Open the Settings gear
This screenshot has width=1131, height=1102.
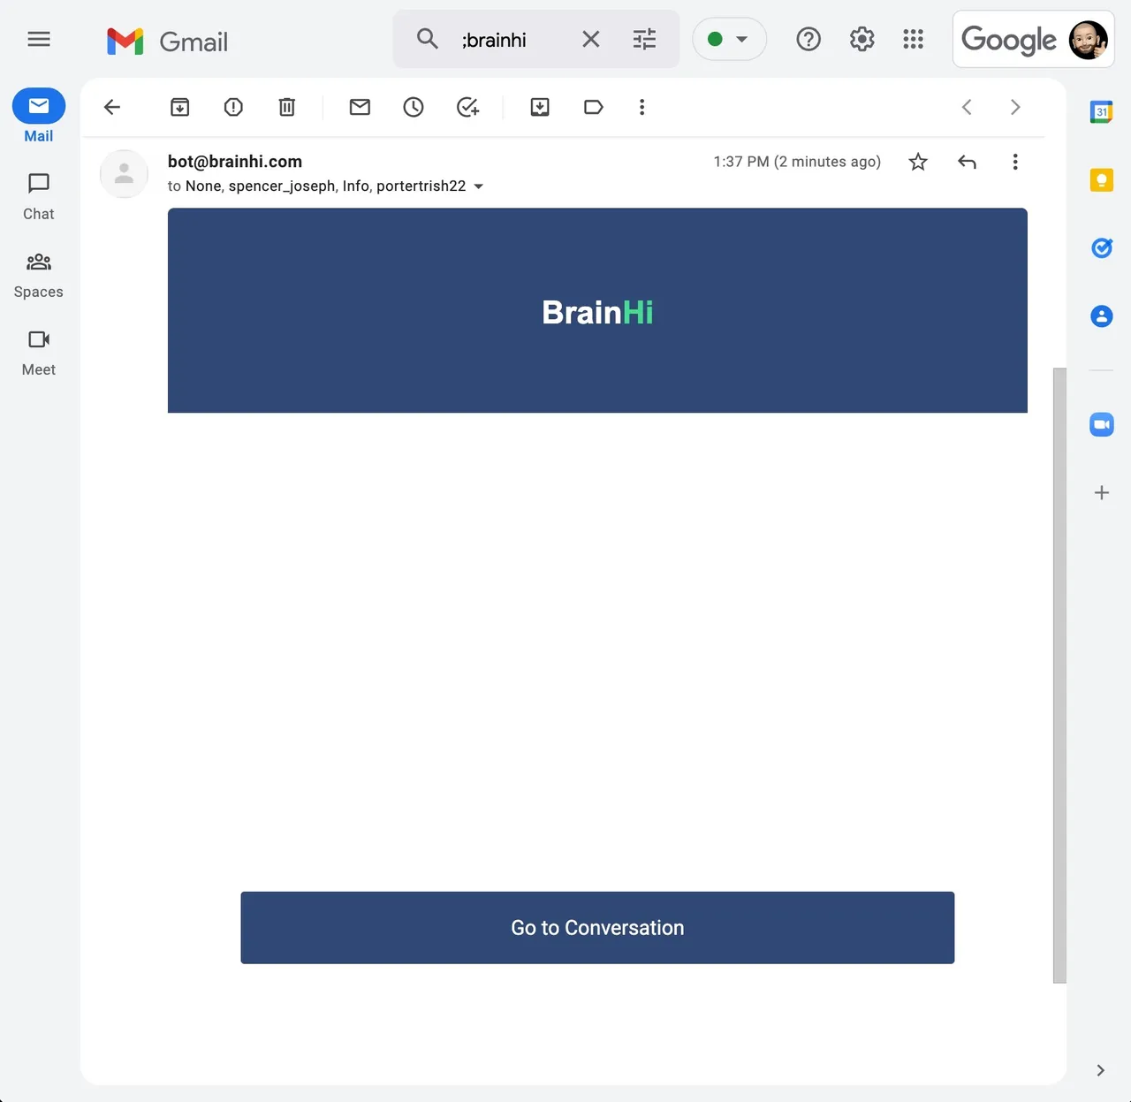coord(862,39)
